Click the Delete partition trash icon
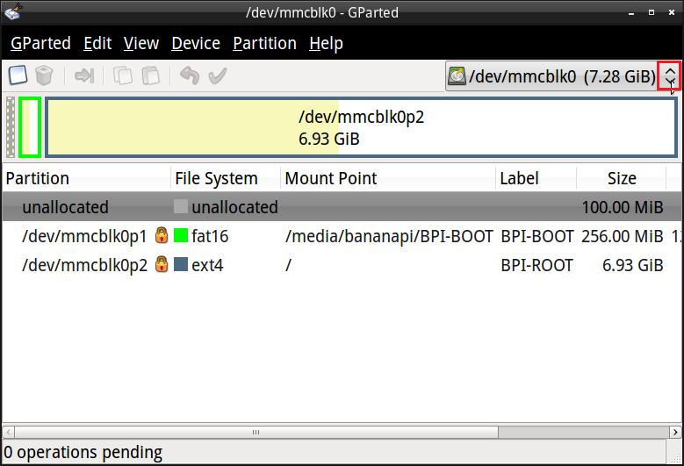The width and height of the screenshot is (684, 466). pyautogui.click(x=44, y=76)
